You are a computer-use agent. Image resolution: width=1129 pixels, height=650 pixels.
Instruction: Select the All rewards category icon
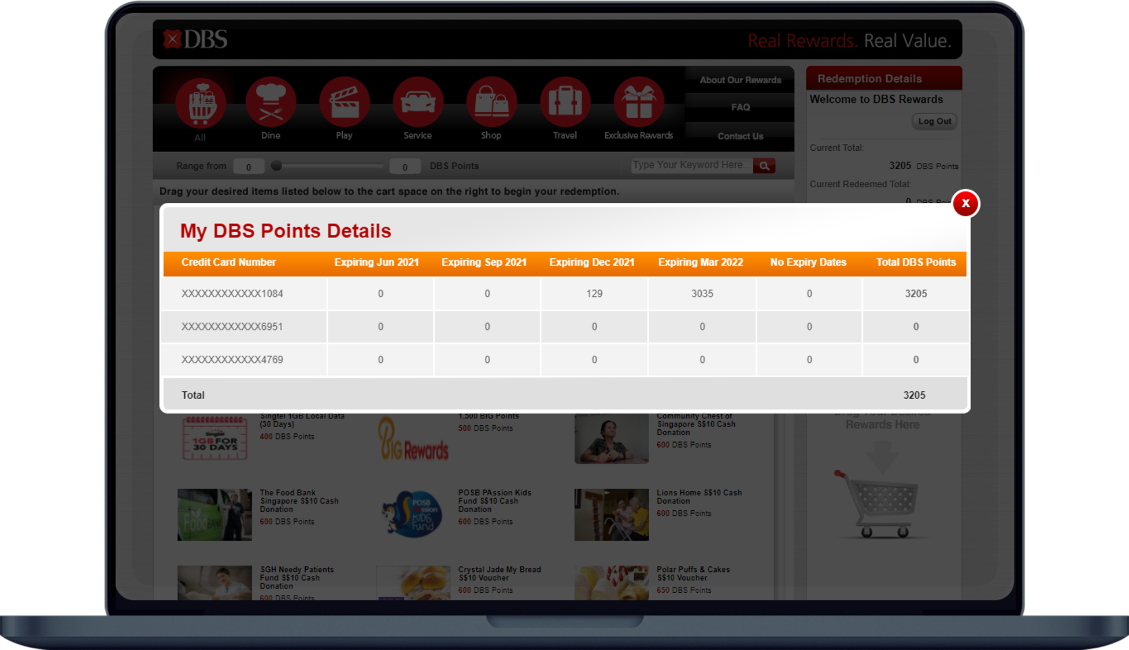200,103
